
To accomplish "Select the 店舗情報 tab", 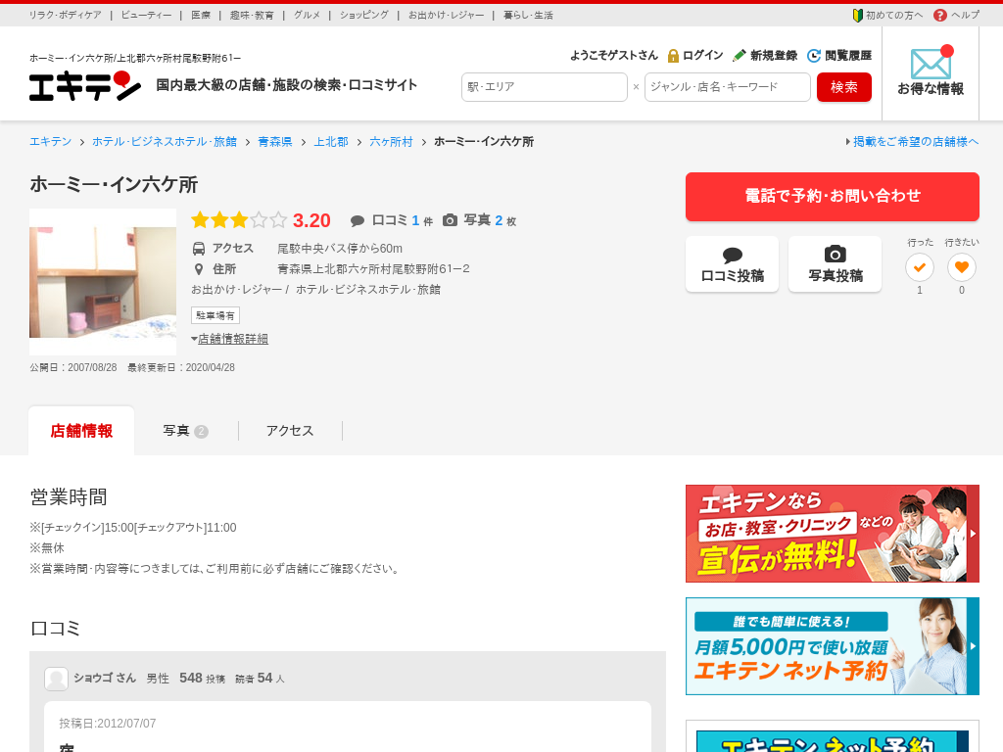I will 81,431.
